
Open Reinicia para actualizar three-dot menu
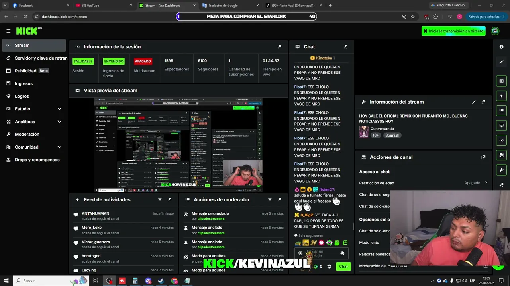pos(504,17)
